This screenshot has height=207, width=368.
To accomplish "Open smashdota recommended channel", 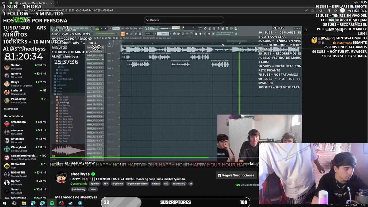I will (x=25, y=124).
